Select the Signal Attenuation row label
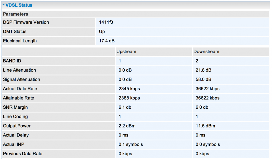 22,79
